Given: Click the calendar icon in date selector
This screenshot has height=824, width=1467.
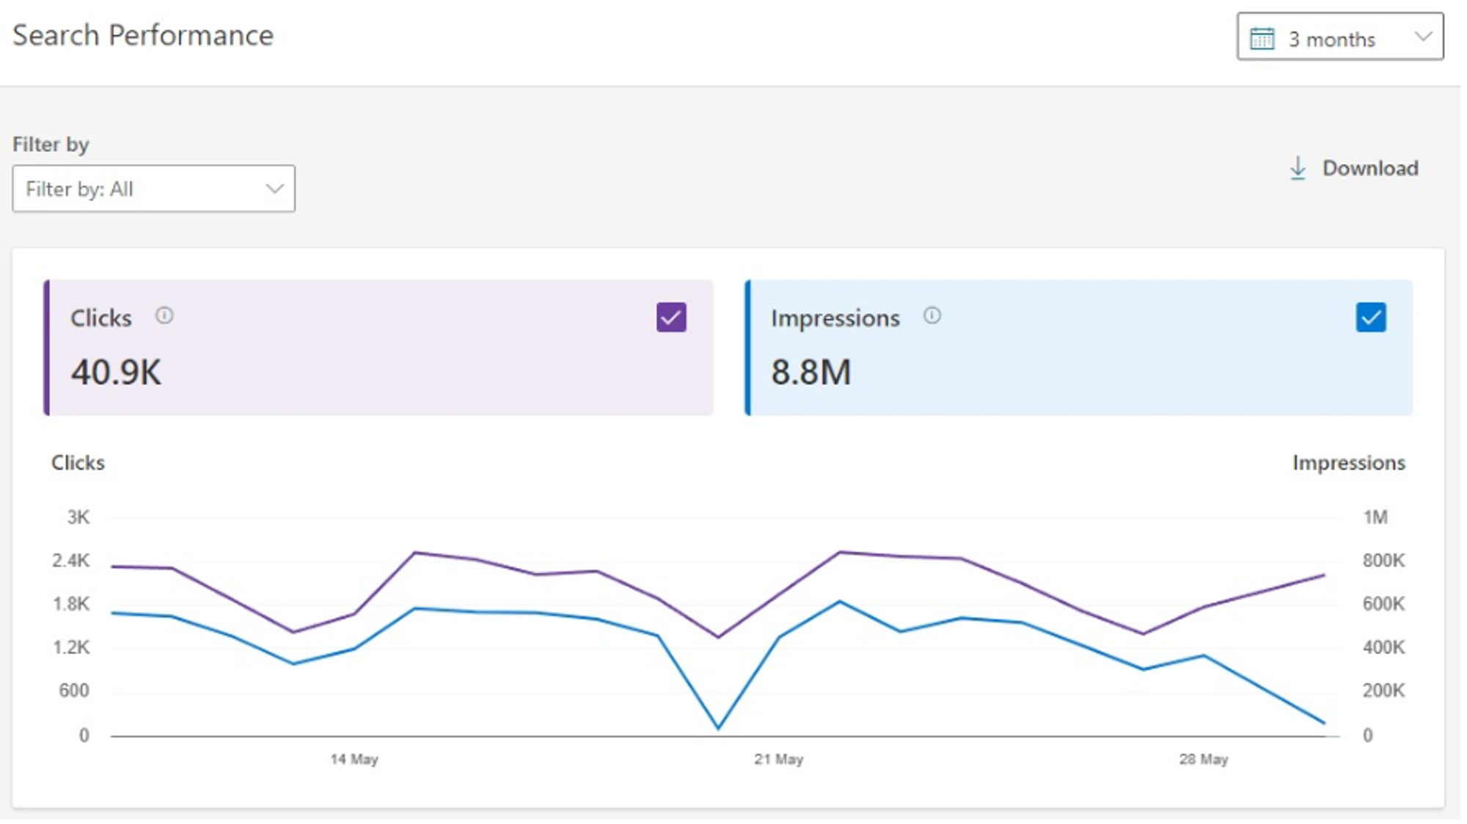Looking at the screenshot, I should point(1262,38).
